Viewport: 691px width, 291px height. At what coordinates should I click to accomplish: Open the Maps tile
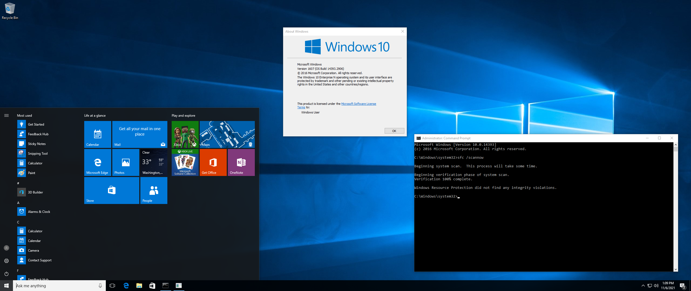pos(227,134)
